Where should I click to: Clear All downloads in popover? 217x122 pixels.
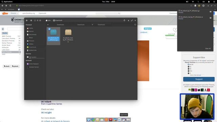tap(208, 48)
